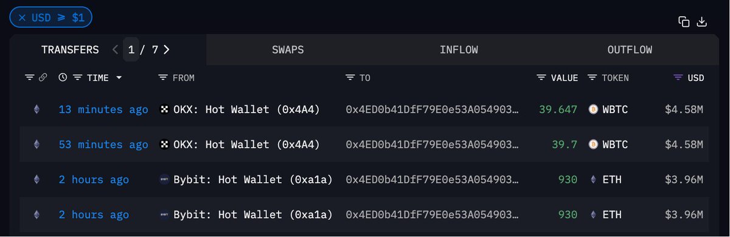Click page number field showing 1
This screenshot has height=237, width=730.
pyautogui.click(x=131, y=50)
